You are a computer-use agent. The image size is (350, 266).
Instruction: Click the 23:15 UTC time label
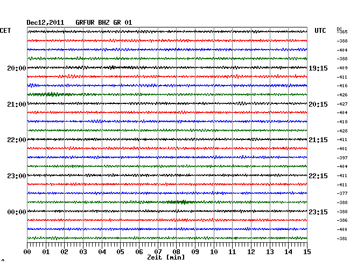pyautogui.click(x=318, y=212)
